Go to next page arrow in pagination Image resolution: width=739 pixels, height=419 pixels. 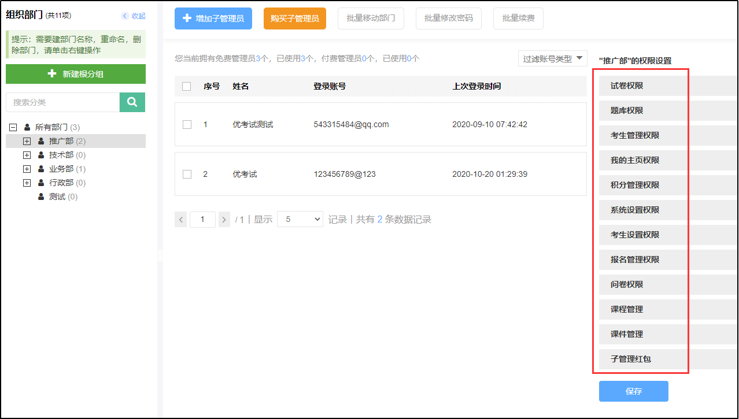(224, 220)
